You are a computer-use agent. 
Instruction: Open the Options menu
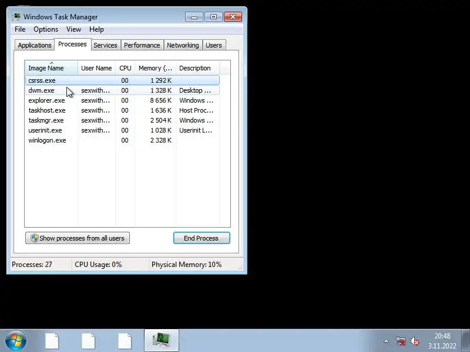click(x=46, y=29)
